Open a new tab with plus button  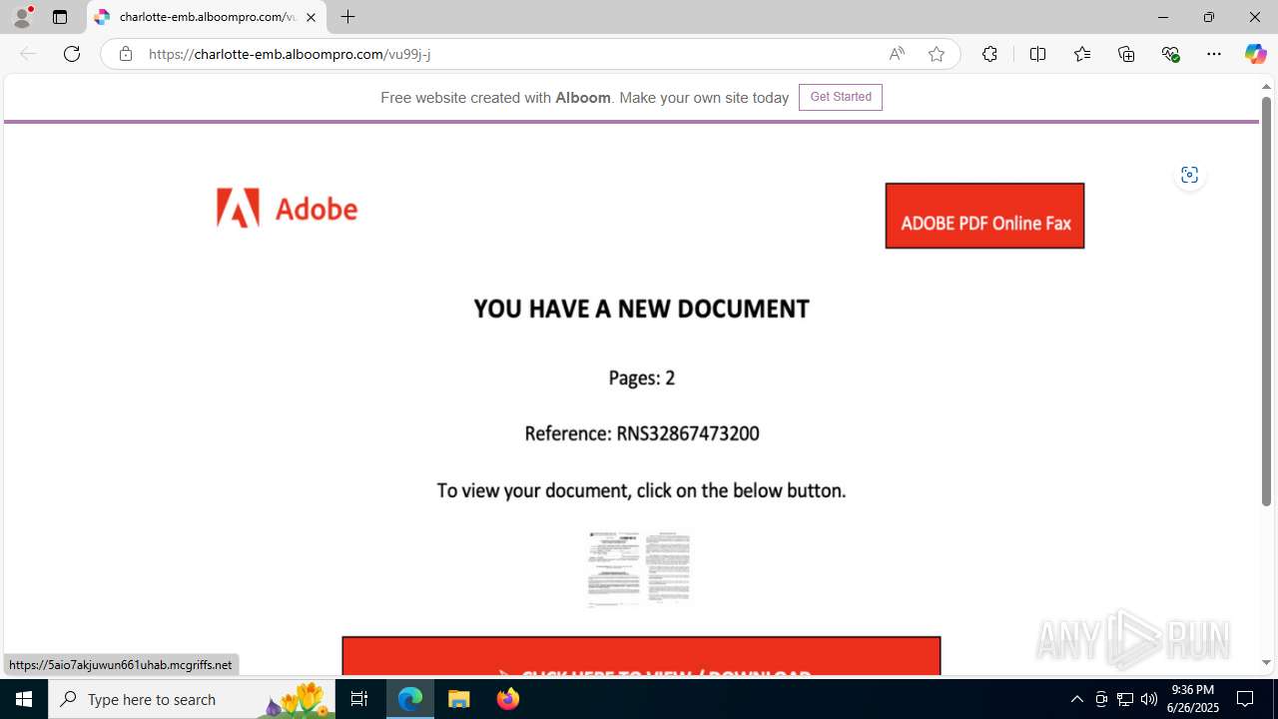(x=347, y=17)
